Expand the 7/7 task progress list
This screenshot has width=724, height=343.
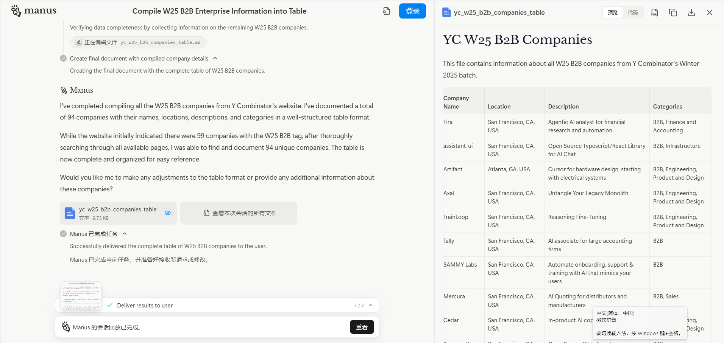[371, 305]
